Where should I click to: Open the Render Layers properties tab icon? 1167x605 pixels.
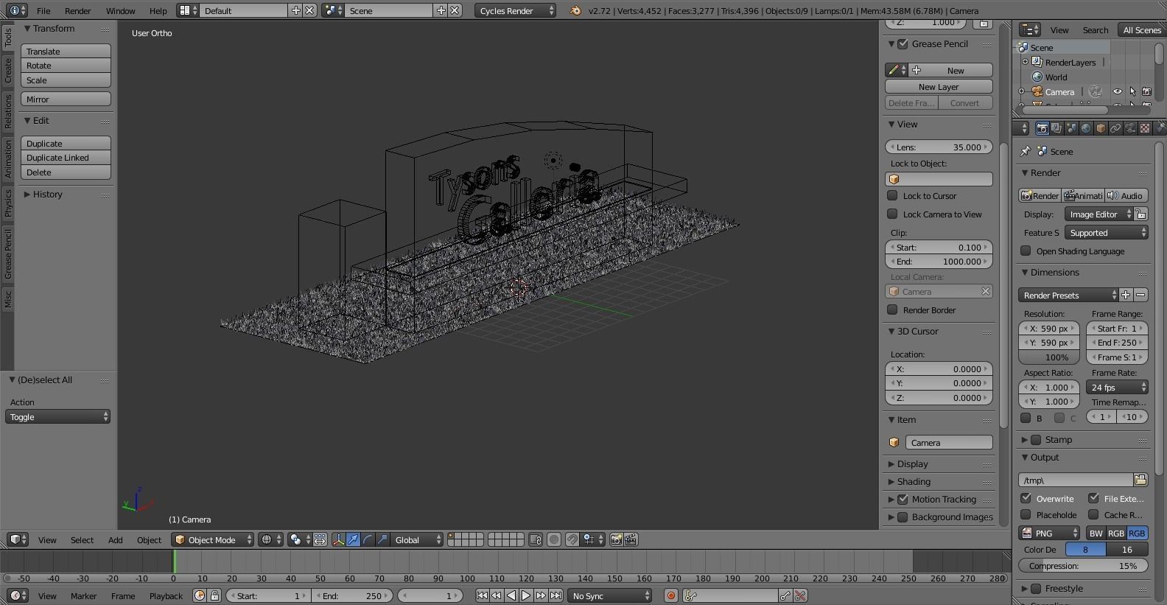[1056, 128]
